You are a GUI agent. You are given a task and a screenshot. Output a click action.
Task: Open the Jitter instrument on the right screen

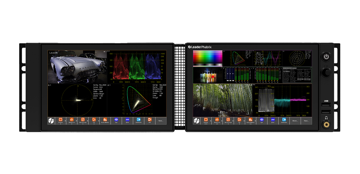tap(273, 121)
